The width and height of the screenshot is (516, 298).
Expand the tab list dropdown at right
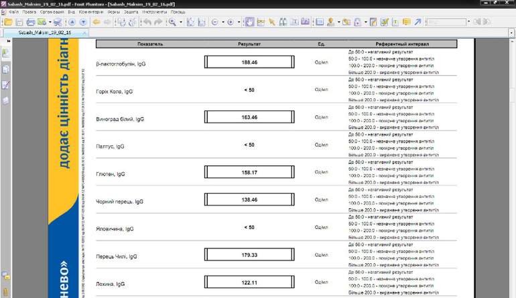click(511, 32)
